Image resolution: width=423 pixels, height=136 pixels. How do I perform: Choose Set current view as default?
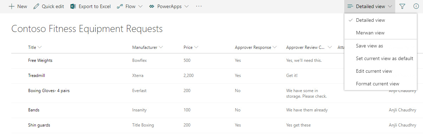(x=381, y=58)
